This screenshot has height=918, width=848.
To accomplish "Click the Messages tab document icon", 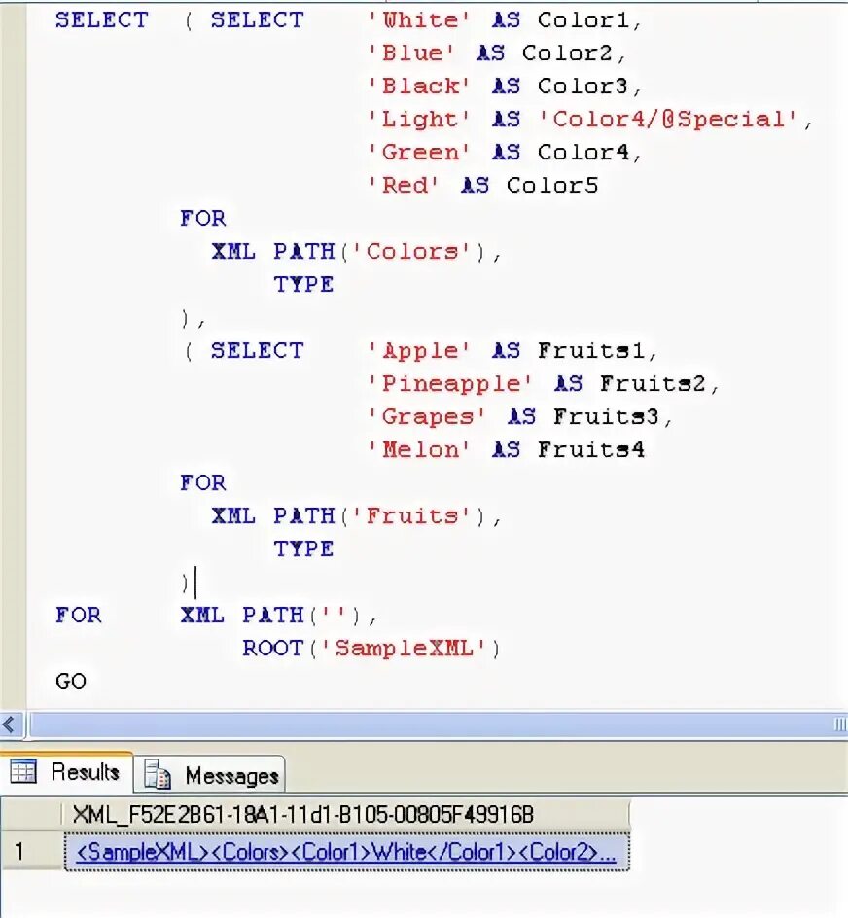I will (157, 774).
